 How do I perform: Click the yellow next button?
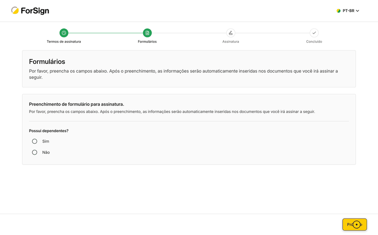(x=355, y=224)
